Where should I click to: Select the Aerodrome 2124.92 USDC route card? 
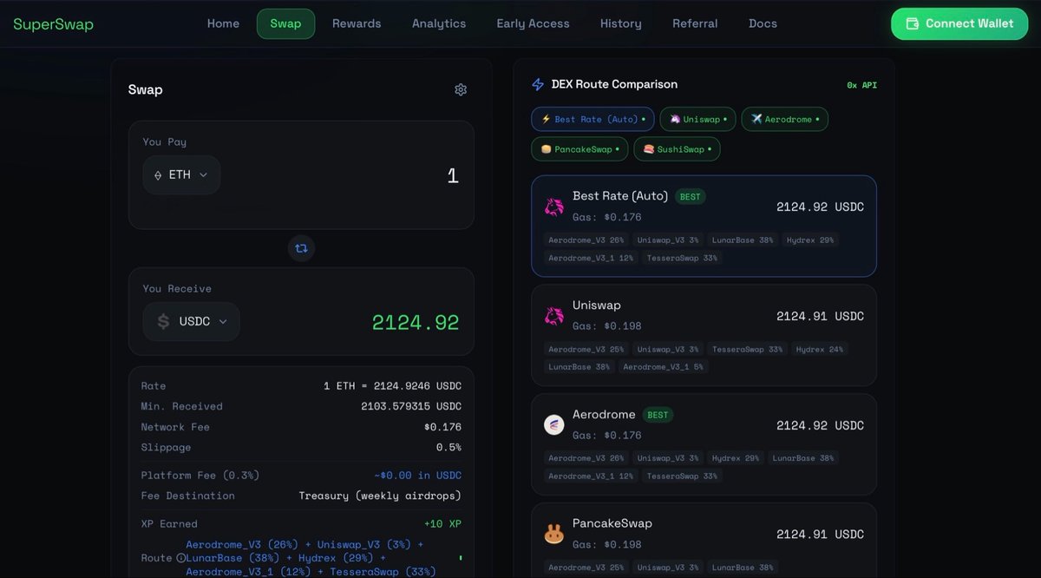704,444
